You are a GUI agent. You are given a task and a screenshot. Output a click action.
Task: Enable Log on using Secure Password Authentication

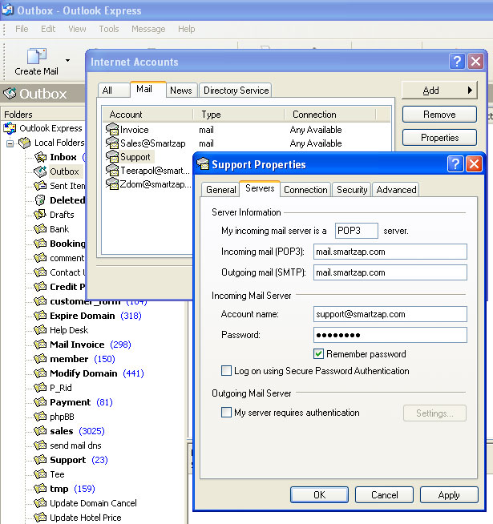[x=226, y=371]
